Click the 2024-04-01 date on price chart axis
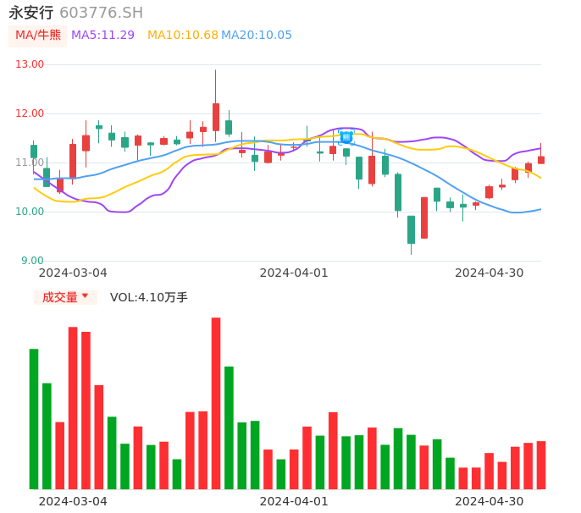The height and width of the screenshot is (513, 581). point(293,273)
